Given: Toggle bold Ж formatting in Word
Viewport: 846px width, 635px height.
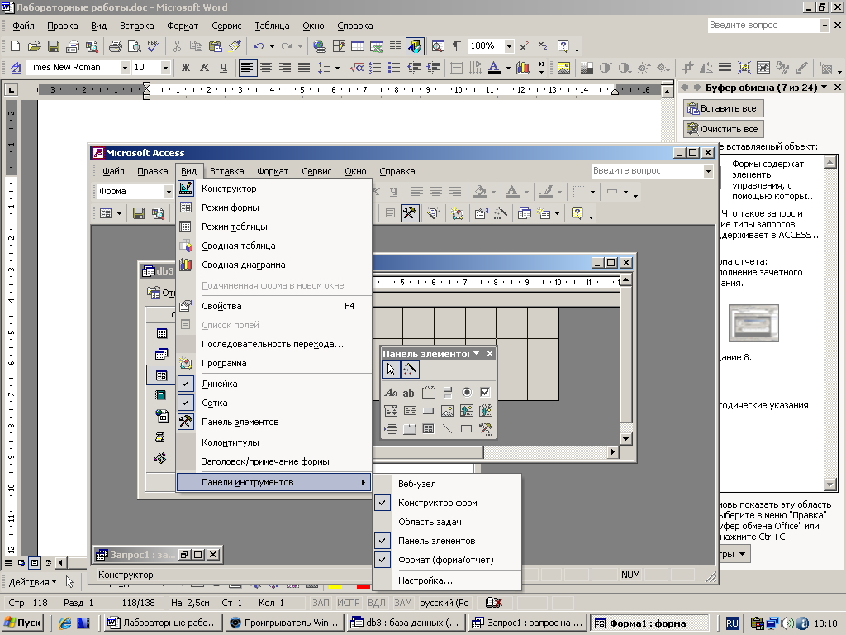Looking at the screenshot, I should coord(186,68).
